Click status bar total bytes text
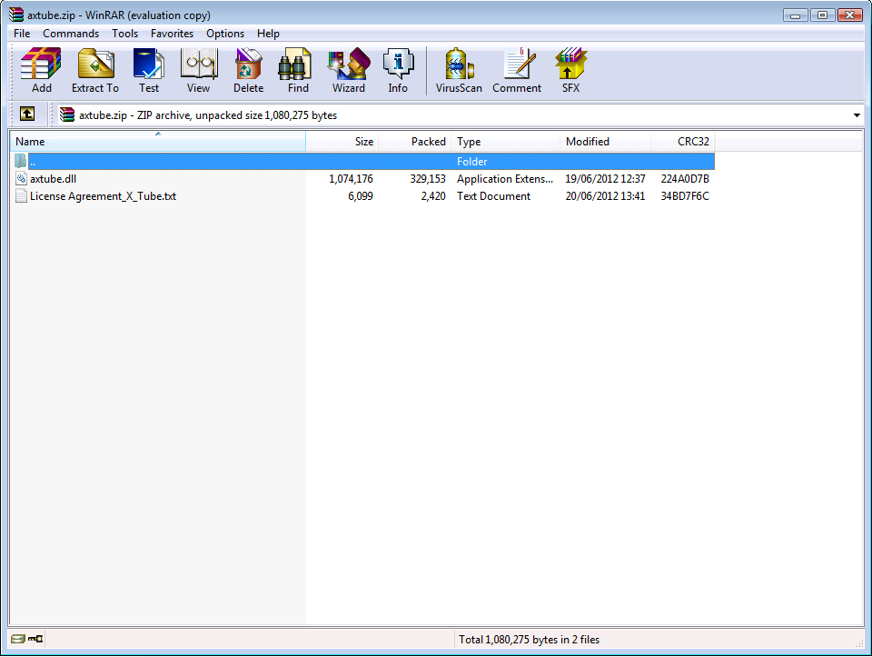The width and height of the screenshot is (872, 657). (529, 640)
